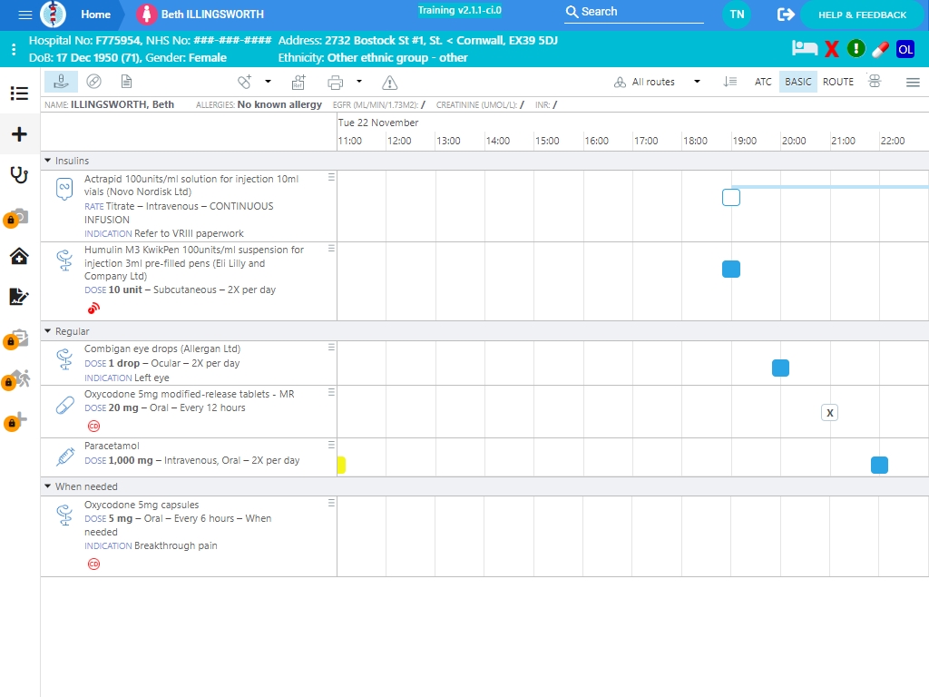Click the Actrapid empty infusion marker
929x697 pixels.
tap(731, 197)
